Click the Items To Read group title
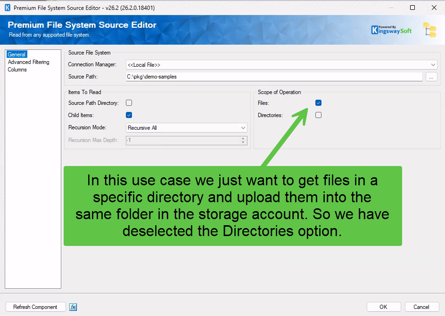445x316 pixels. [84, 92]
